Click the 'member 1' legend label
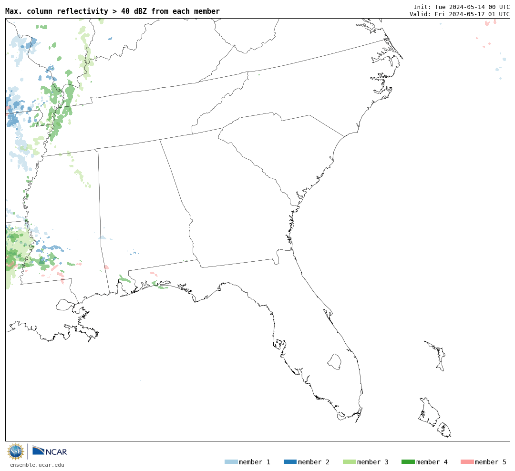This screenshot has height=471, width=515. [x=255, y=462]
